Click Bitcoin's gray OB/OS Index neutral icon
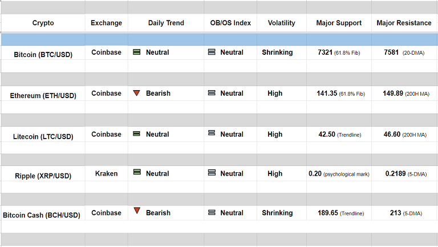 click(x=212, y=52)
